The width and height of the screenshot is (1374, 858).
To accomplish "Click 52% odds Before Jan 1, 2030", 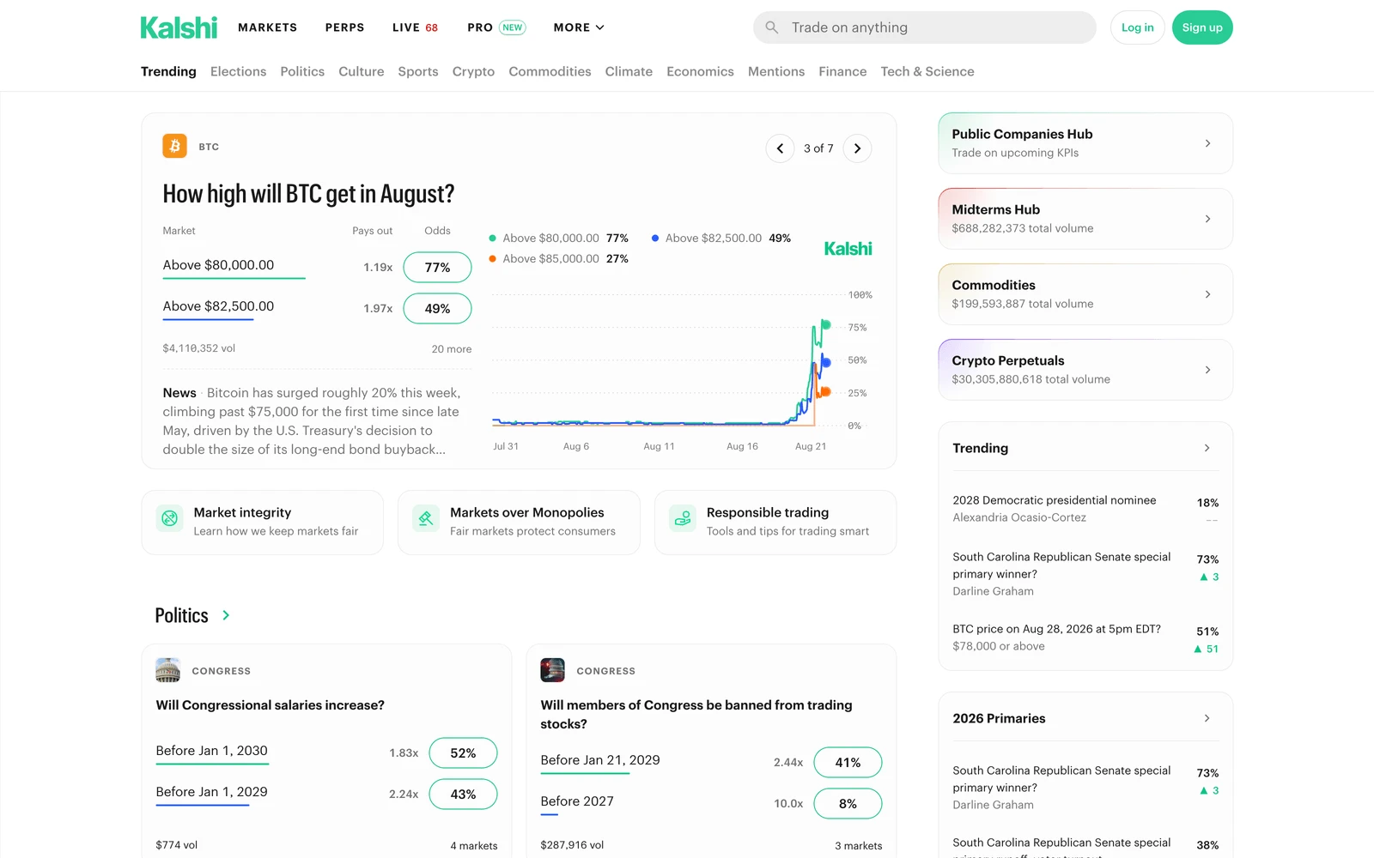I will coord(463,752).
